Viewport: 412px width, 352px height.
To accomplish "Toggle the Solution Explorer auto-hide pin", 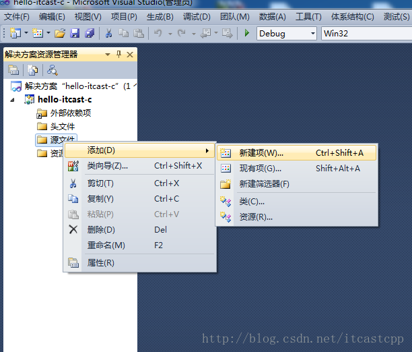I will pyautogui.click(x=118, y=54).
